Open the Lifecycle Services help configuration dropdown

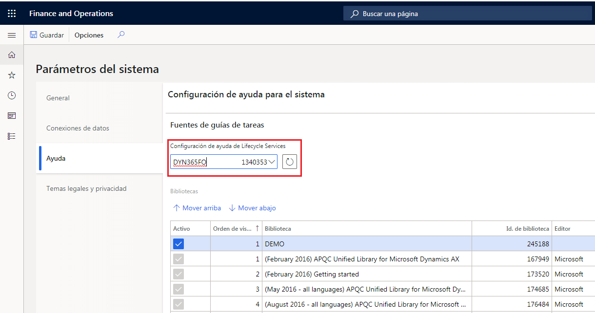[x=273, y=162]
